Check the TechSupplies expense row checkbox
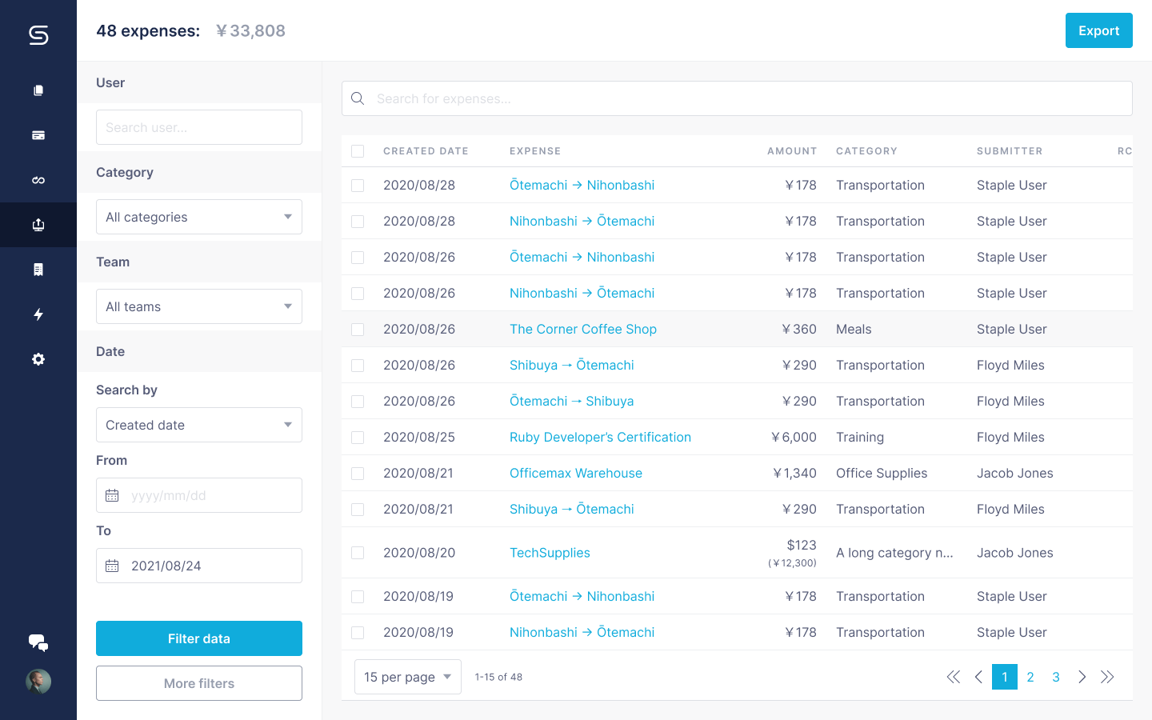Image resolution: width=1152 pixels, height=720 pixels. 357,552
